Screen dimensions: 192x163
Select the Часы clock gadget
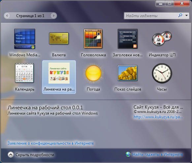(162, 77)
